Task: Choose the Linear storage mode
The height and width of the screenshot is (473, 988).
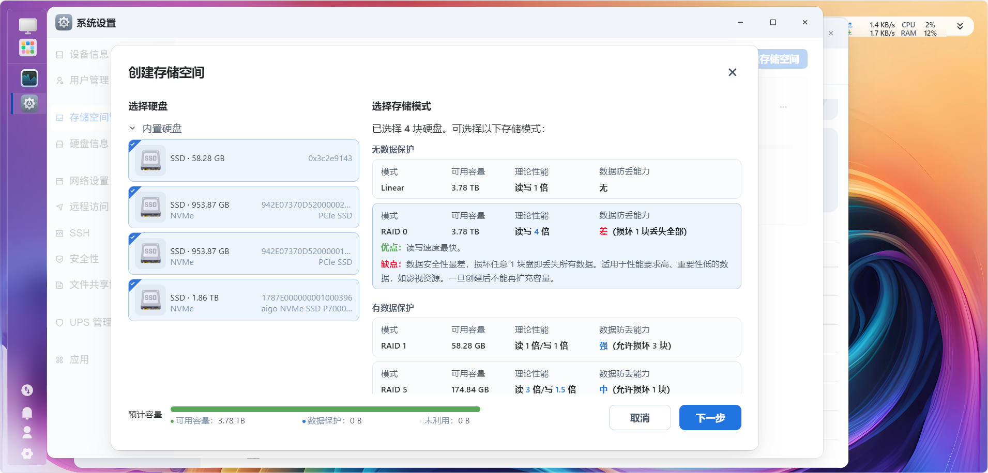Action: (556, 179)
